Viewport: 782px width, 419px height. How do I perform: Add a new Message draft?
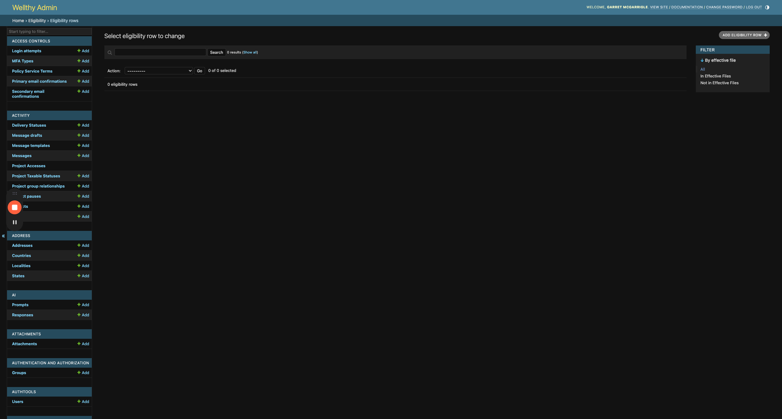click(x=83, y=135)
